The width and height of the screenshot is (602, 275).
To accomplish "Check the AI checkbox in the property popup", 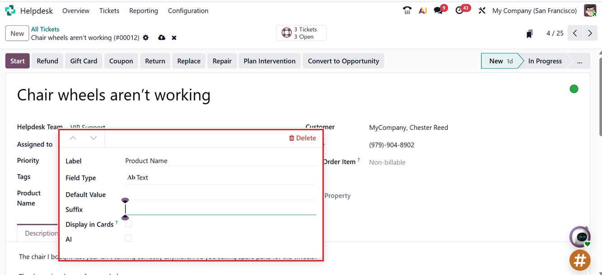I will point(128,238).
